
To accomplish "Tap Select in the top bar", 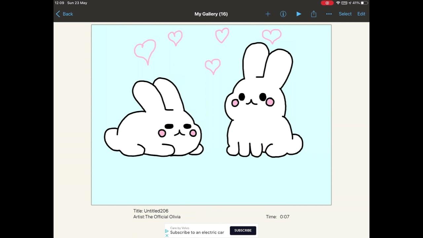I will click(345, 14).
